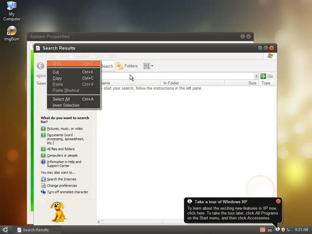Click the horizontal scrollbar left arrow
The height and width of the screenshot is (234, 312).
click(x=99, y=222)
